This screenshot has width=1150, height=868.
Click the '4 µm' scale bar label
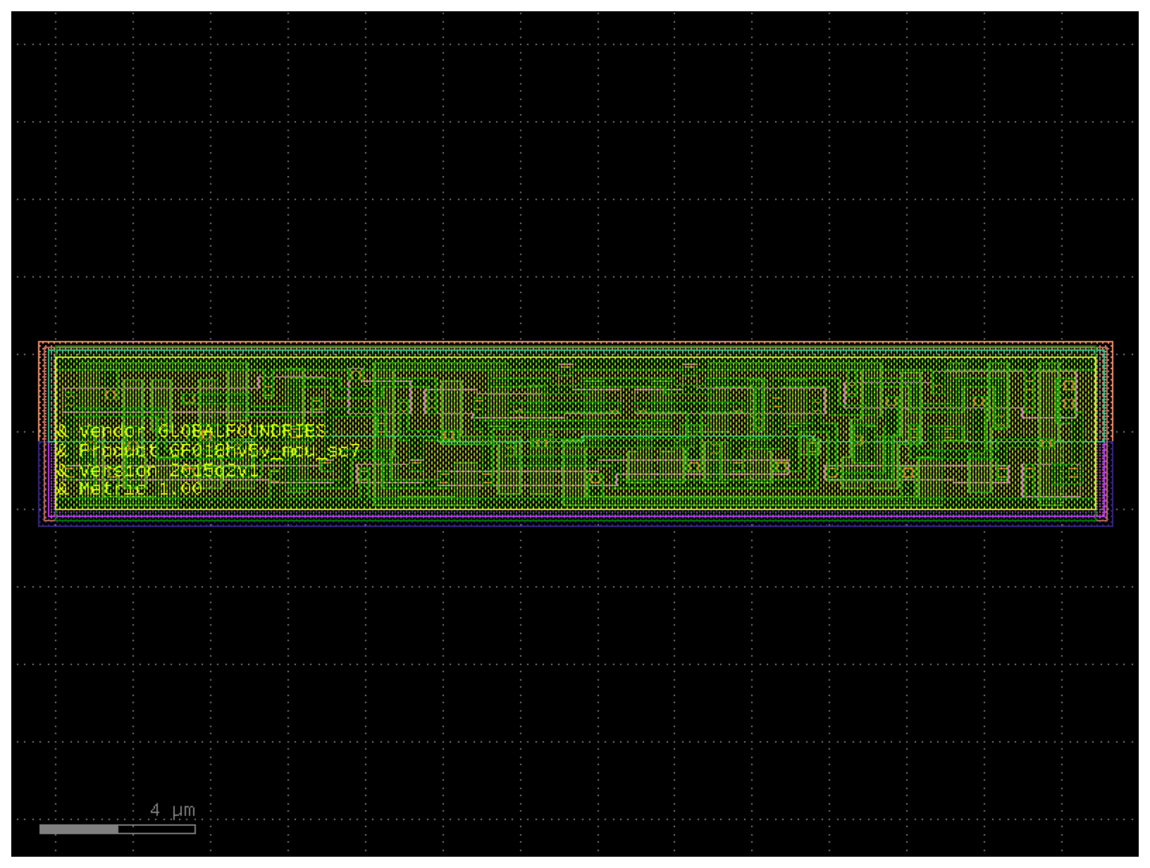tap(172, 810)
